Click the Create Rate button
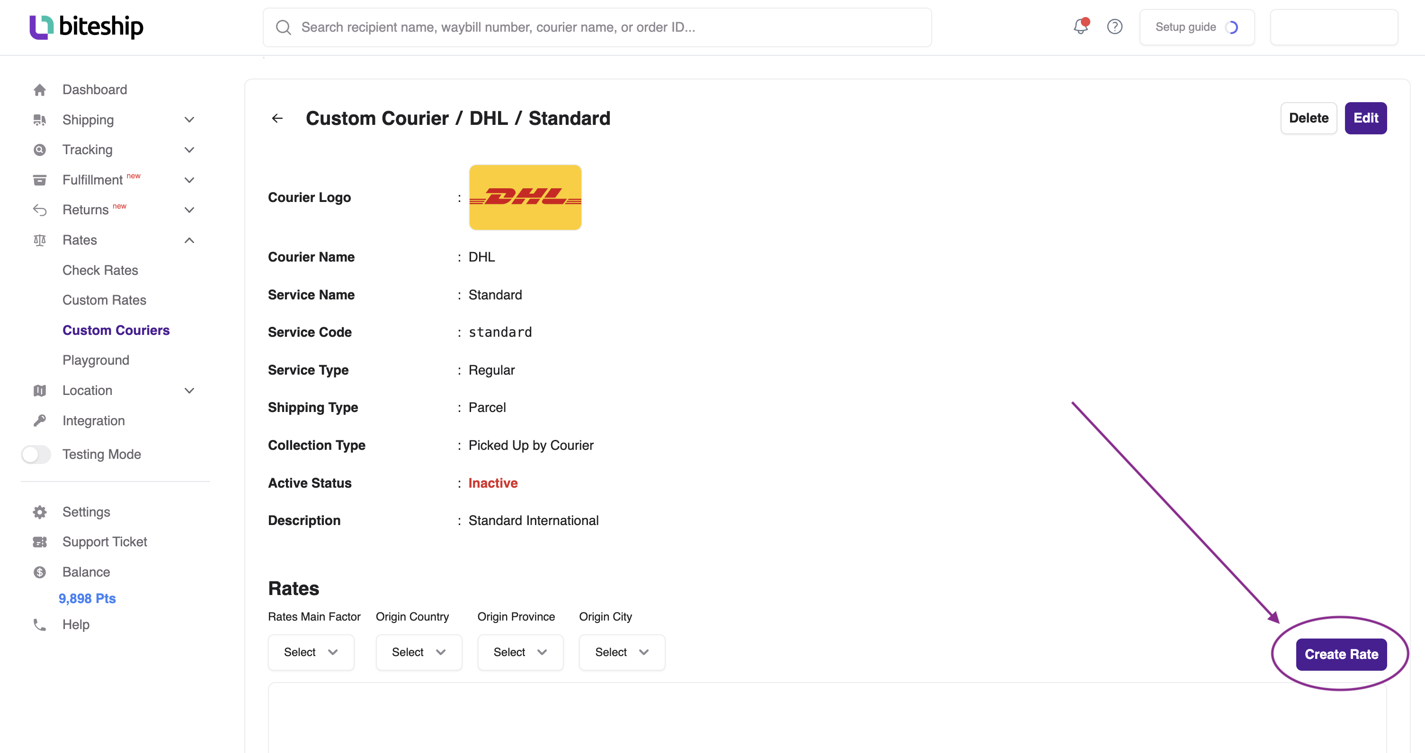Image resolution: width=1425 pixels, height=753 pixels. click(1341, 655)
